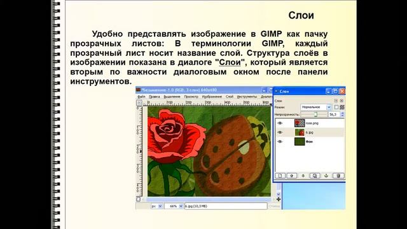407x229 pixels.
Task: Lower the selected layer
Action: pyautogui.click(x=303, y=176)
